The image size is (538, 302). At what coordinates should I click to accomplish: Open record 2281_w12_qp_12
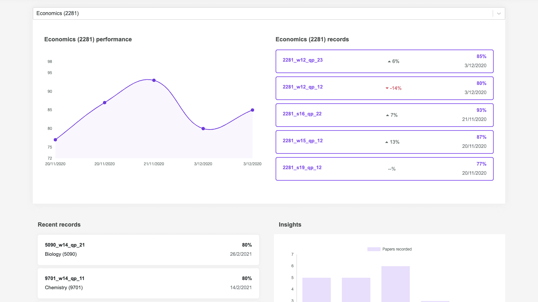[x=384, y=88]
